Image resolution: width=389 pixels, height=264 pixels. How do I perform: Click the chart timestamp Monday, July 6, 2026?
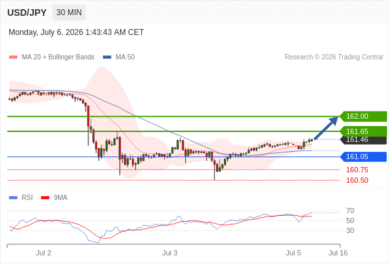76,32
